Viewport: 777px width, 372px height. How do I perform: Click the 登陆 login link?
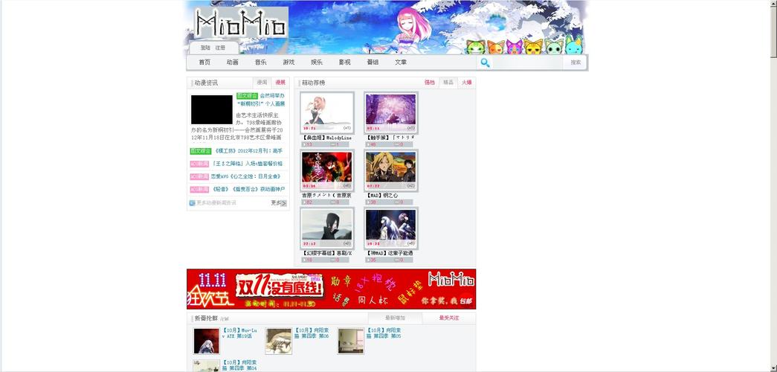click(x=205, y=48)
